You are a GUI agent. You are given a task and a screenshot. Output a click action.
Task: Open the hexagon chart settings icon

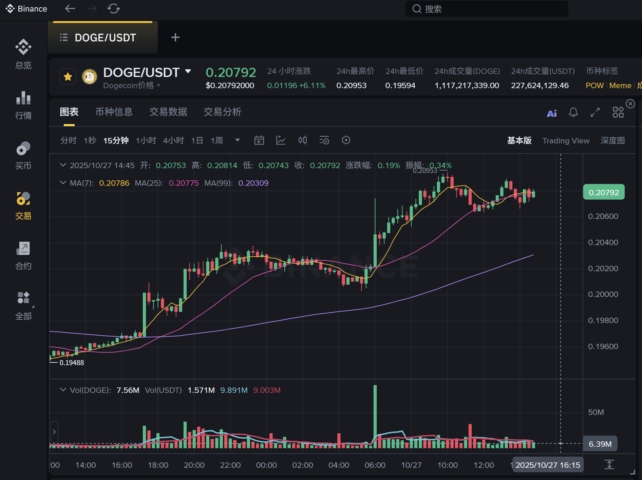coord(346,140)
